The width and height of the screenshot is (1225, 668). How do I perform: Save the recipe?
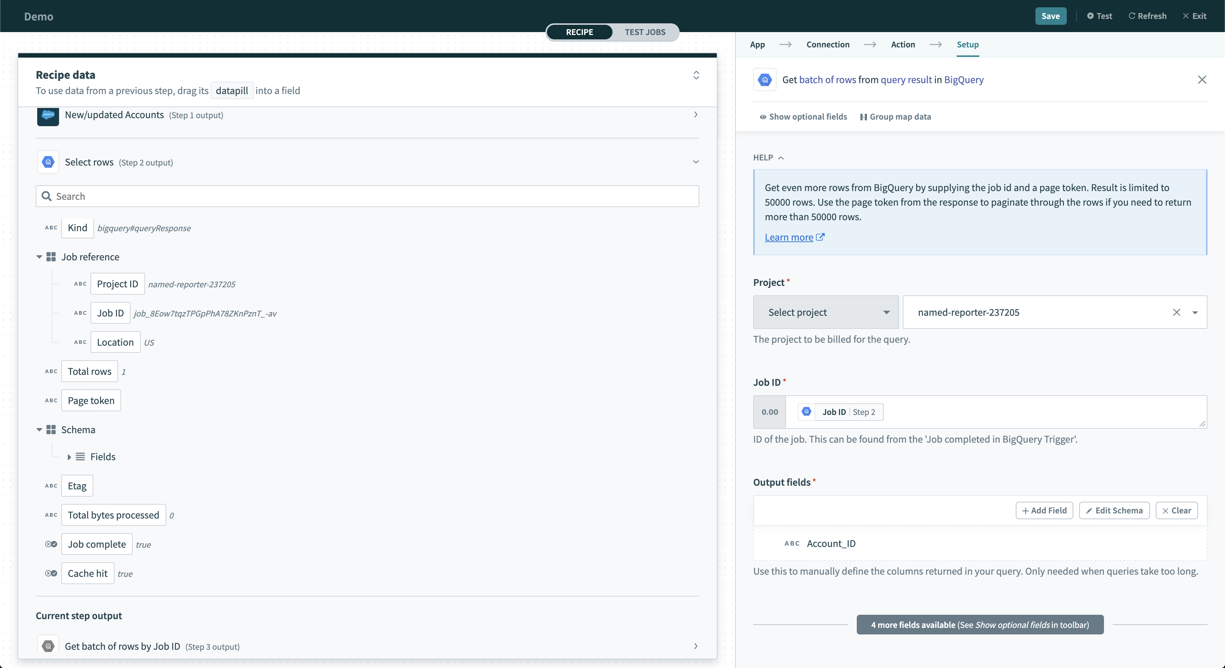[1050, 16]
